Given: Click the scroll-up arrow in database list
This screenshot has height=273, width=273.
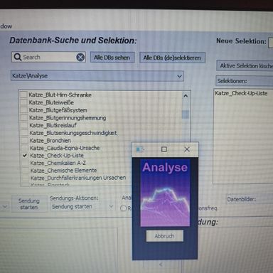Looking at the screenshot, I should 186,96.
